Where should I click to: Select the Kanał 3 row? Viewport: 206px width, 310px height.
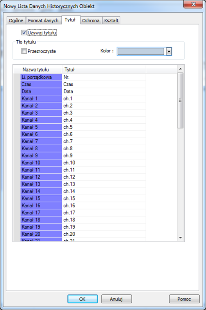[41, 113]
